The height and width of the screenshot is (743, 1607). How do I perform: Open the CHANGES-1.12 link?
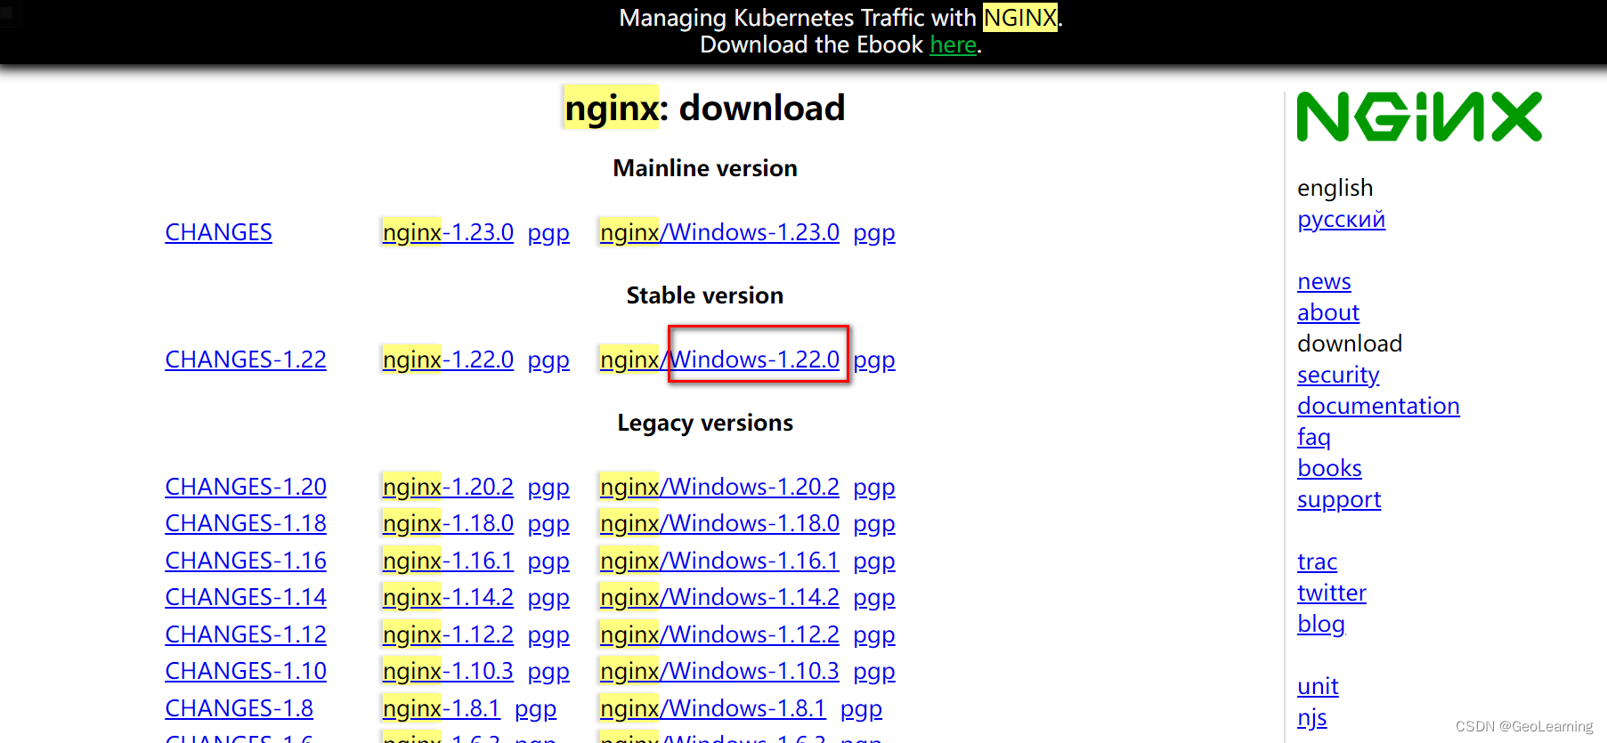pos(246,634)
